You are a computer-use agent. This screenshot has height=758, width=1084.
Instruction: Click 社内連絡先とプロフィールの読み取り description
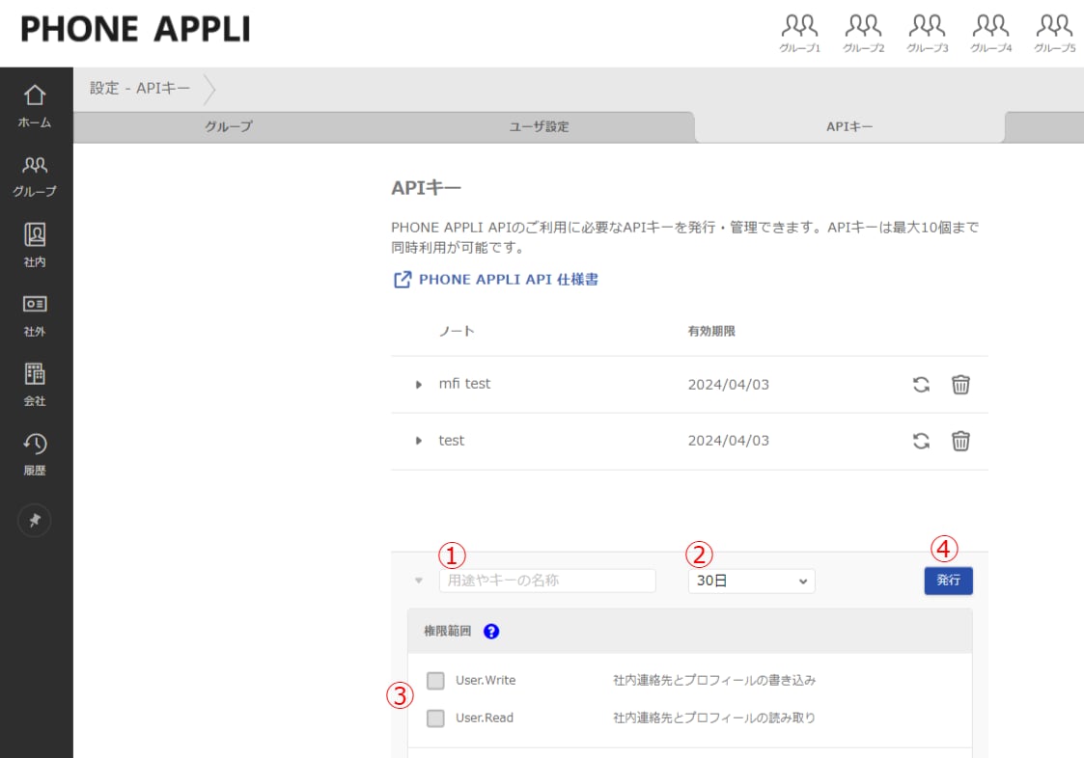[x=714, y=717]
